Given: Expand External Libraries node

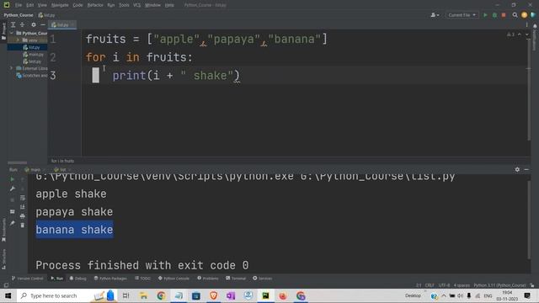Looking at the screenshot, I should [11, 68].
